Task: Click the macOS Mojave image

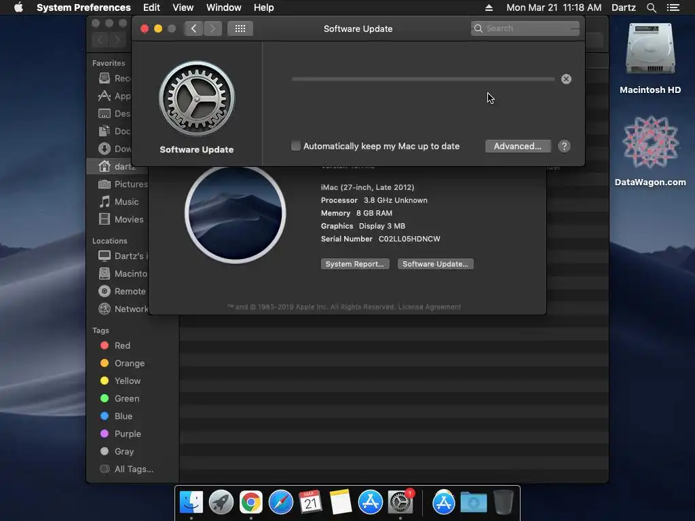Action: click(x=236, y=214)
